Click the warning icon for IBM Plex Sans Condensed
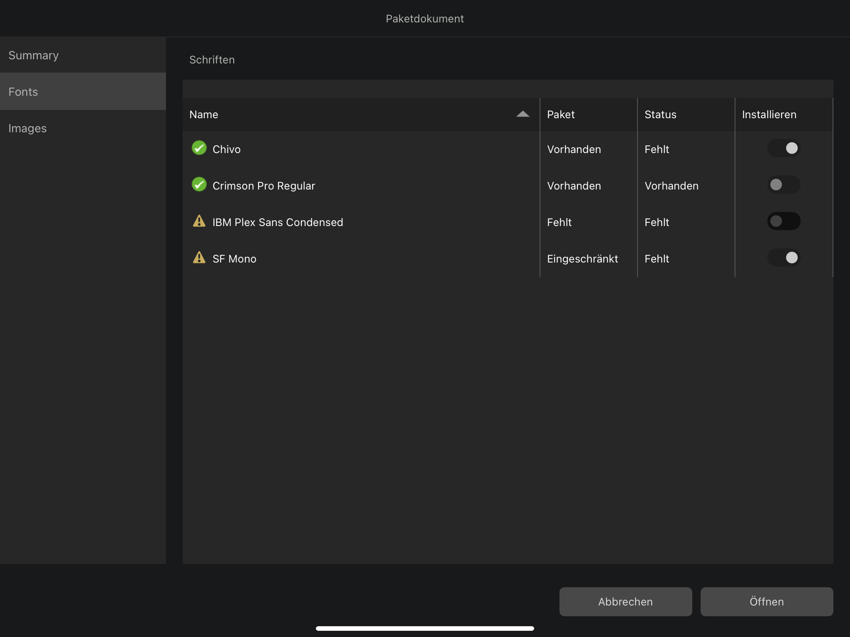Image resolution: width=850 pixels, height=637 pixels. click(x=200, y=221)
